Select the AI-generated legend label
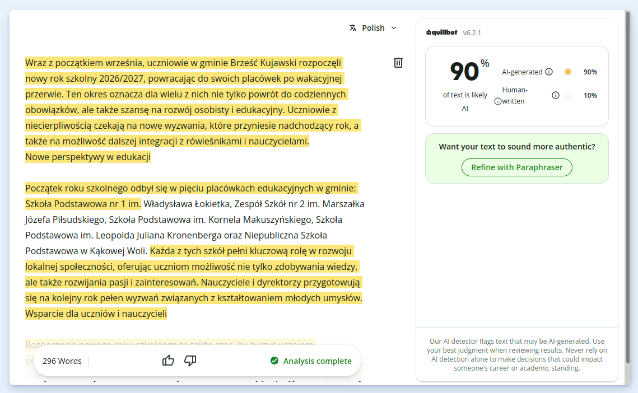The image size is (638, 393). coord(522,72)
